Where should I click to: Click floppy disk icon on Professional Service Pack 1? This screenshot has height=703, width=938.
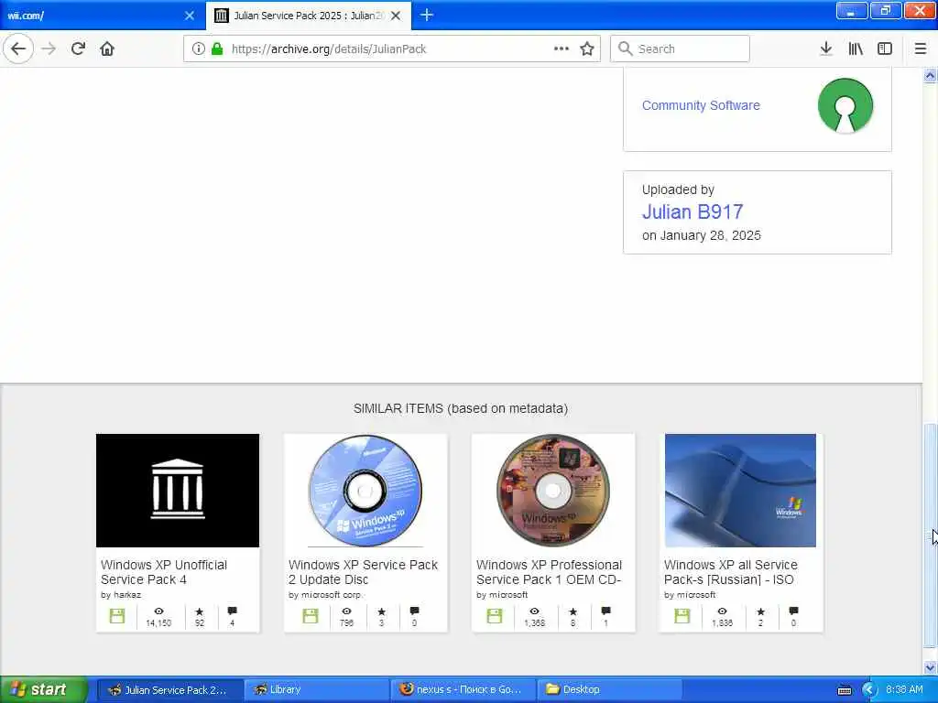tap(495, 616)
